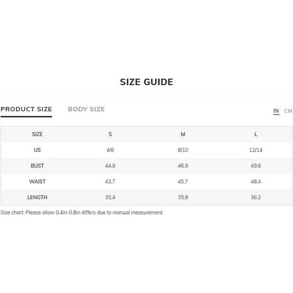293x293 pixels.
Task: Select the S size column header
Action: tap(110, 134)
